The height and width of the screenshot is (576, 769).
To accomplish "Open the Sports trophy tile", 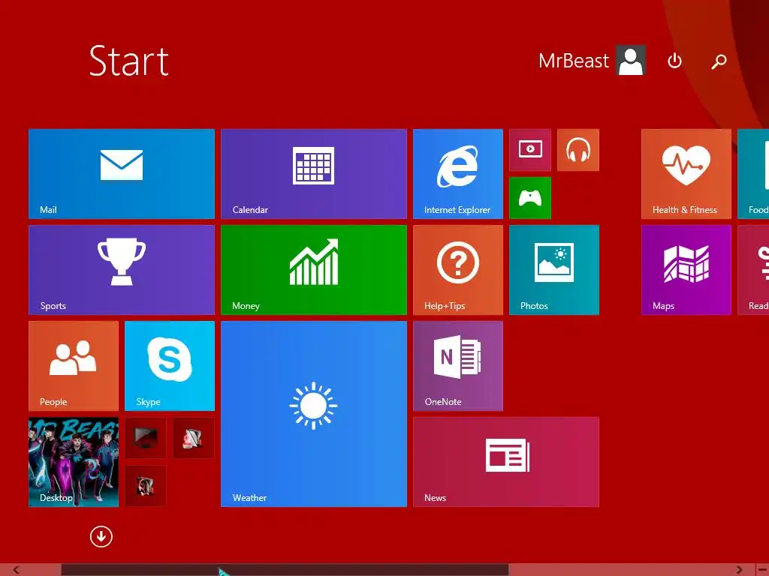I will point(122,270).
